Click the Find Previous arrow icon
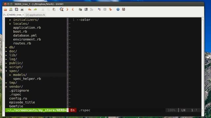The width and height of the screenshot is (211, 118). pyautogui.click(x=73, y=10)
